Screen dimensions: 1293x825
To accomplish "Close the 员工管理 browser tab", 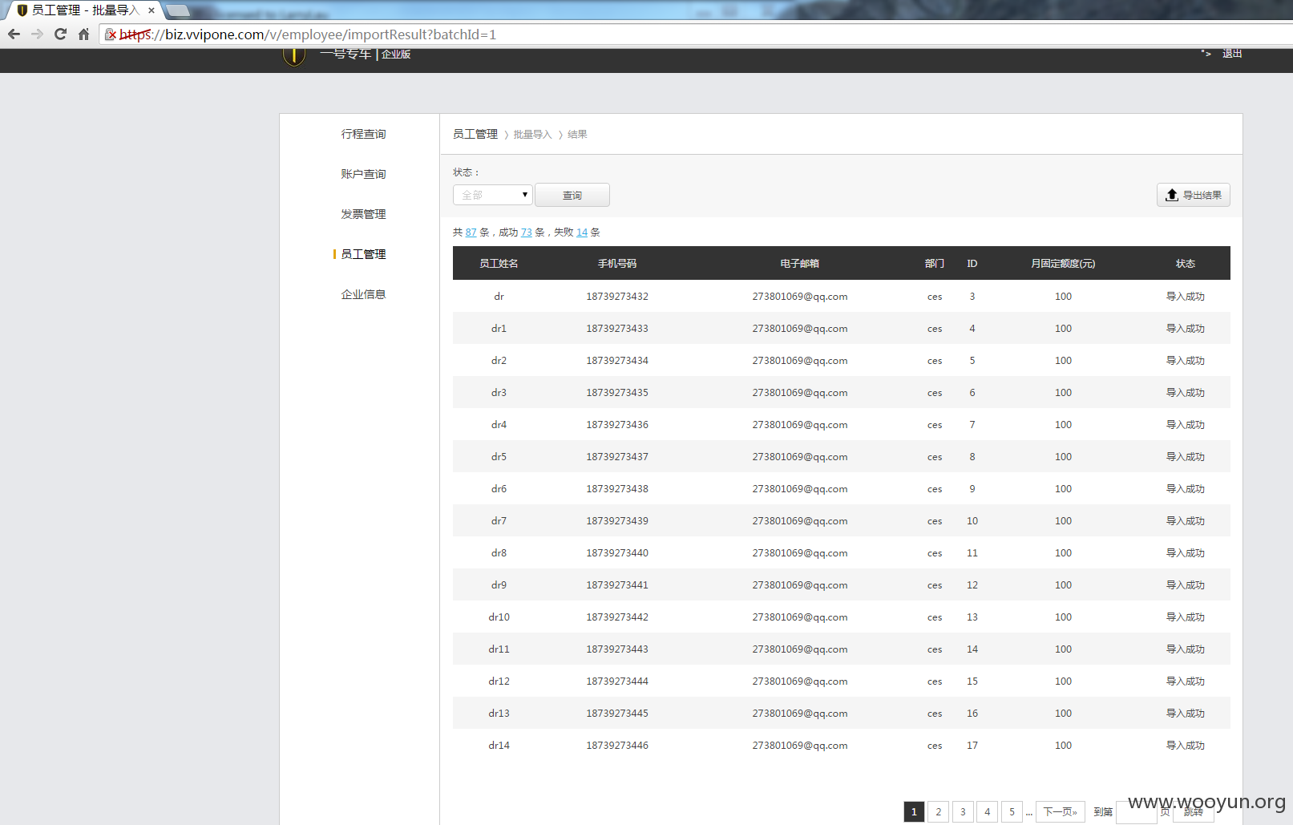I will (151, 10).
